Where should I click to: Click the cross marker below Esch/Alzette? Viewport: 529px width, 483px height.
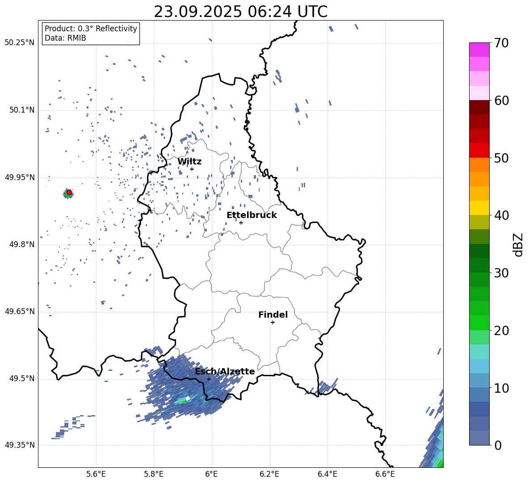209,379
